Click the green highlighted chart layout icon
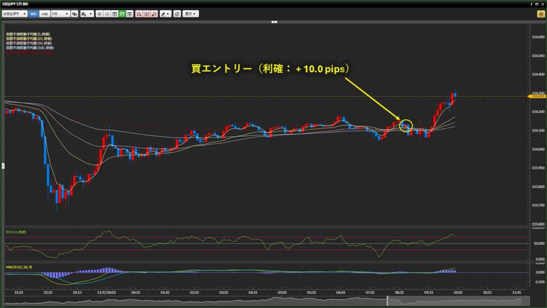547x308 pixels. (122, 13)
